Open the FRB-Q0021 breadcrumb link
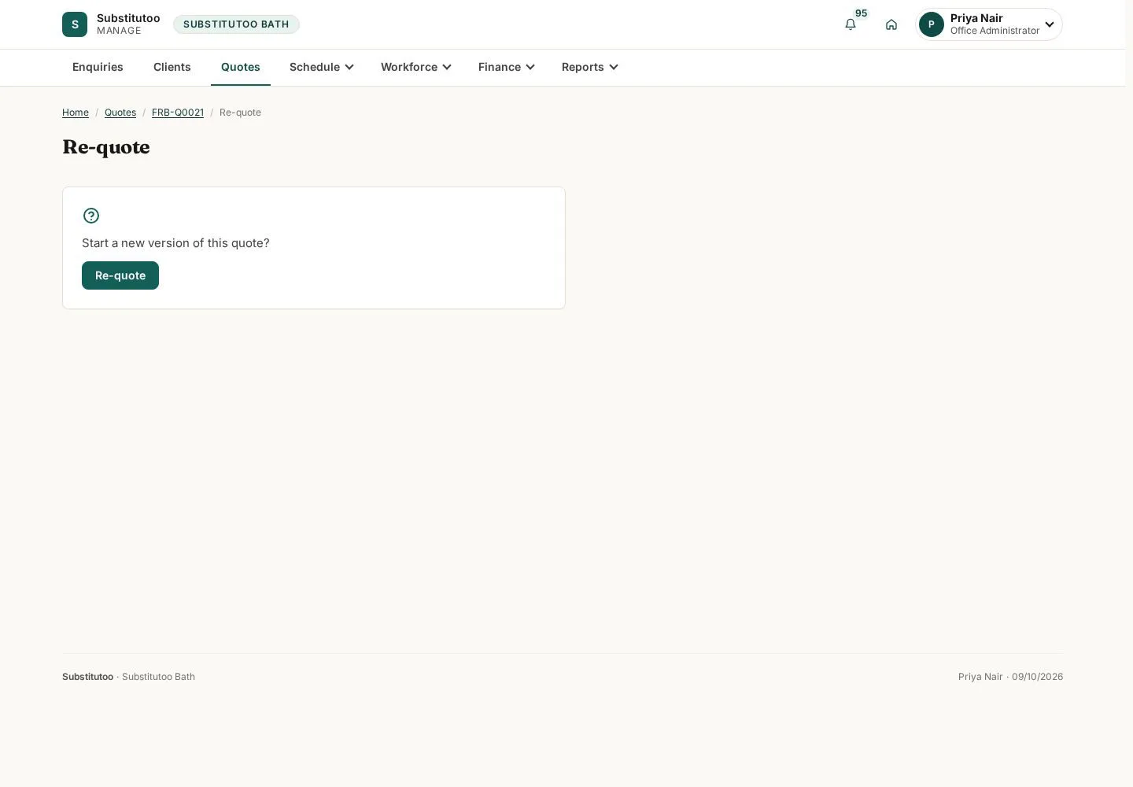1133x787 pixels. [178, 113]
